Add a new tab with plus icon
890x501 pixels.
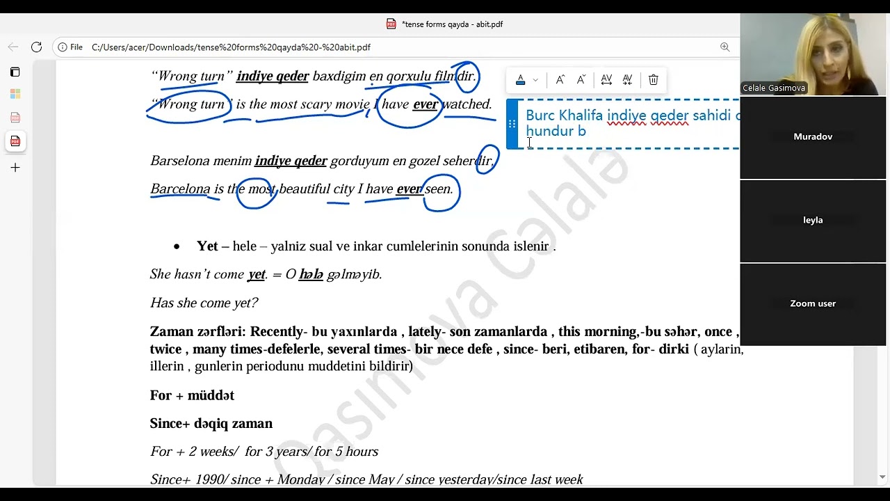(15, 168)
